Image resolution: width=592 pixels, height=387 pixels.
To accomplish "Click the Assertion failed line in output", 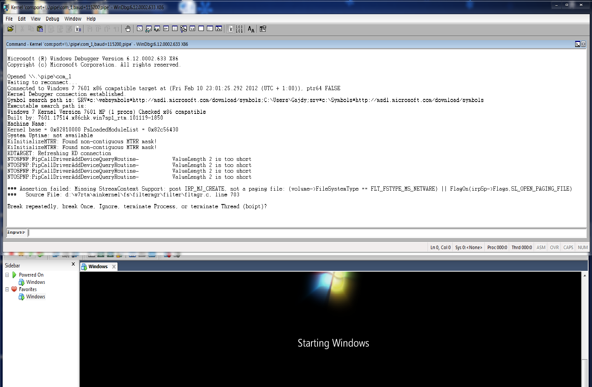I will 290,189.
